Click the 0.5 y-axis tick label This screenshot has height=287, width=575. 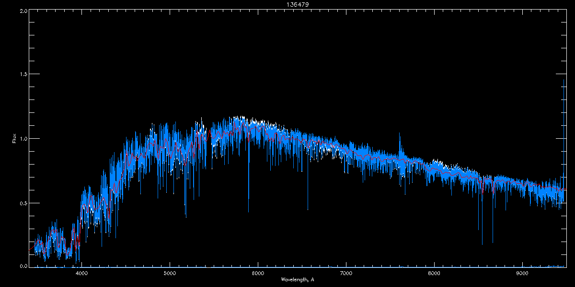[x=23, y=203]
